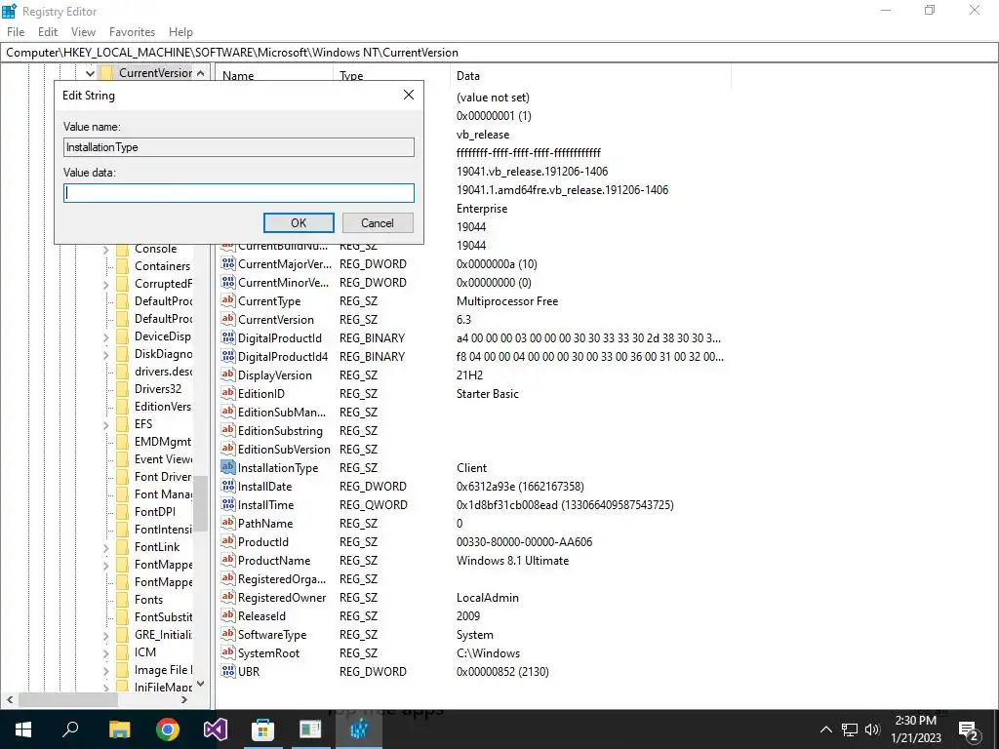This screenshot has width=999, height=749.
Task: Select the ProductName string icon
Action: click(227, 560)
